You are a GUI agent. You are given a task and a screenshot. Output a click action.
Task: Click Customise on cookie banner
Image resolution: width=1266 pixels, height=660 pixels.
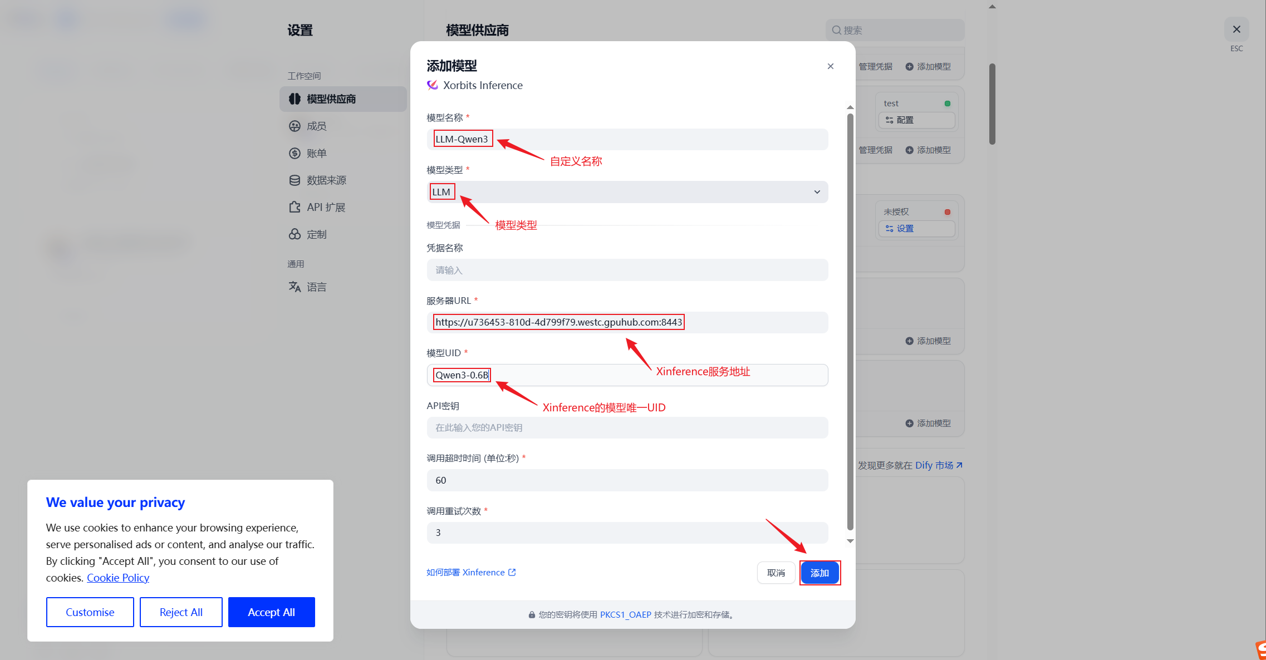(90, 612)
